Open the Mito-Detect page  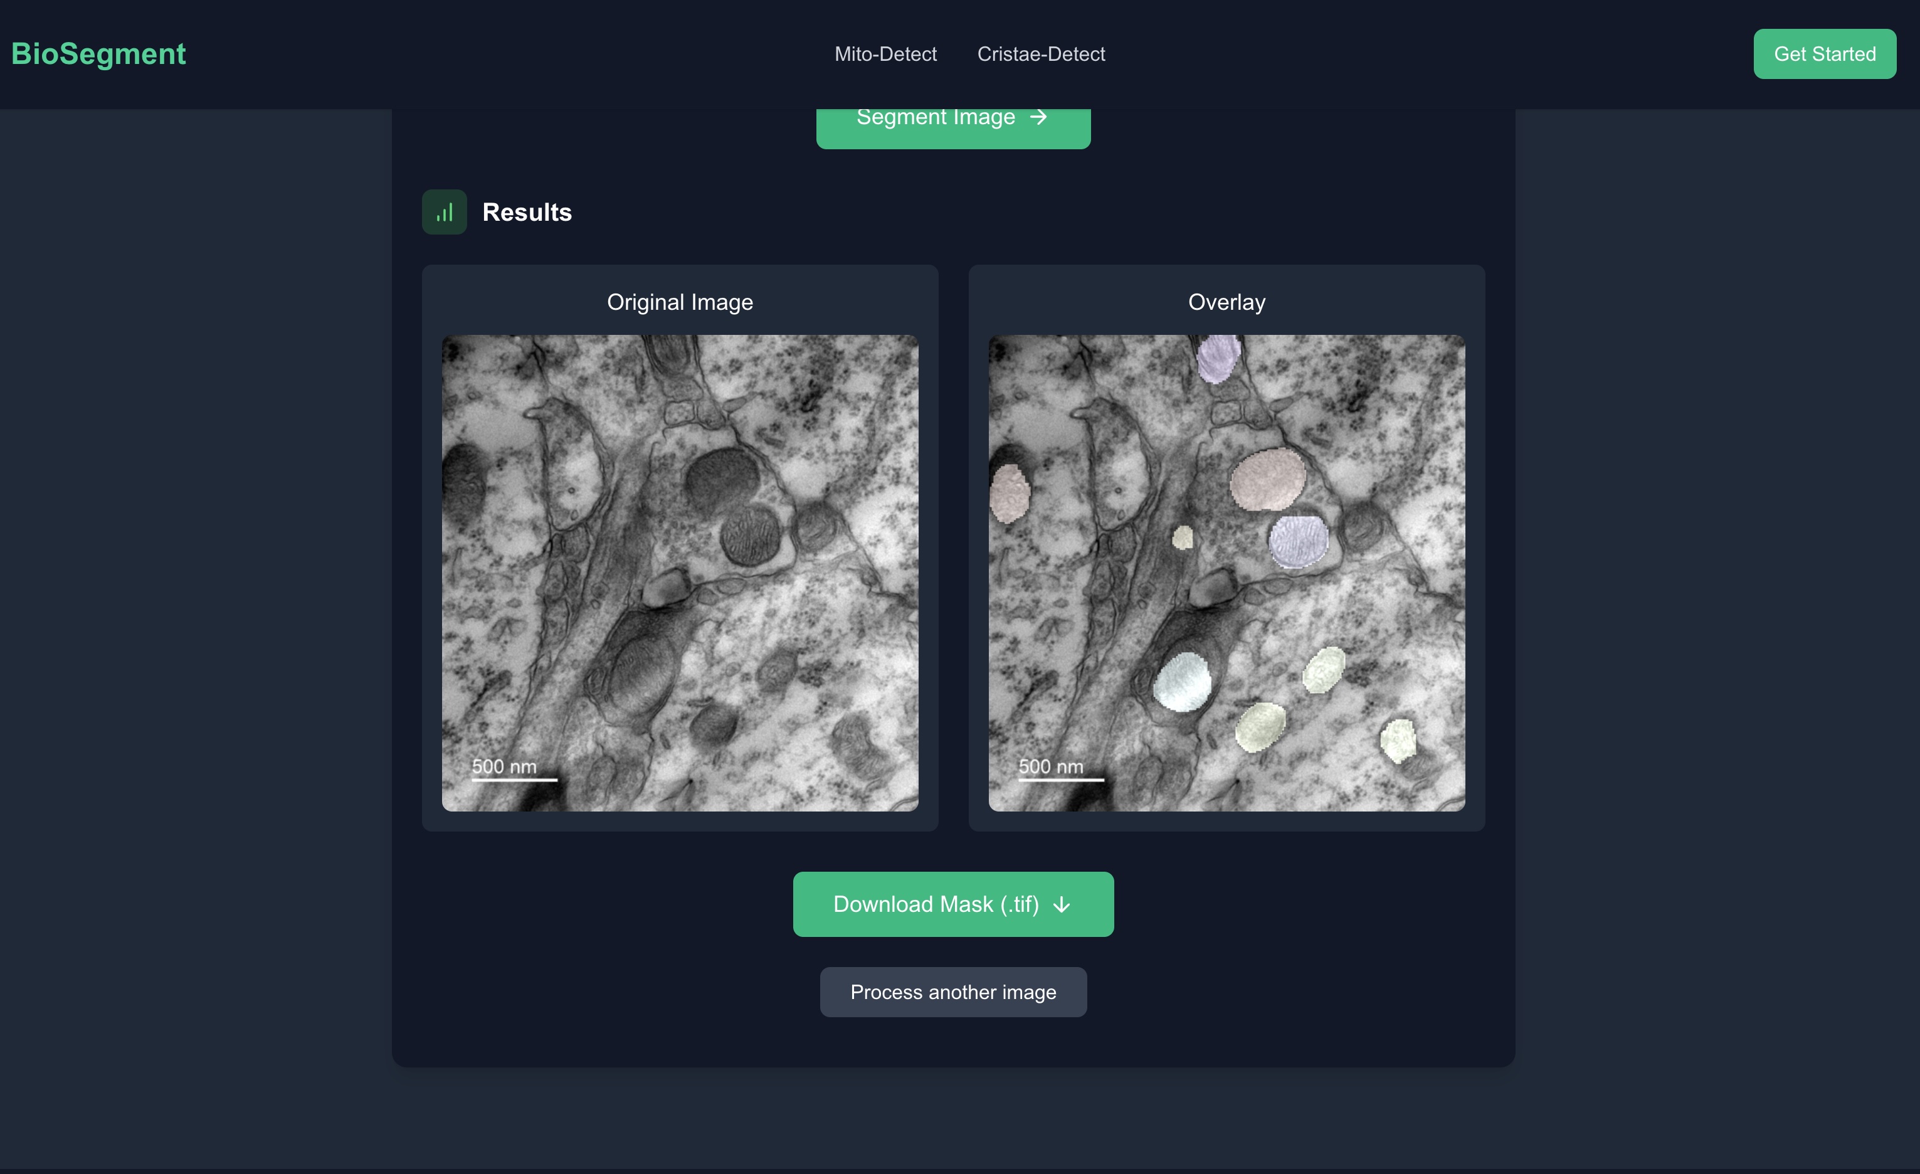[885, 54]
